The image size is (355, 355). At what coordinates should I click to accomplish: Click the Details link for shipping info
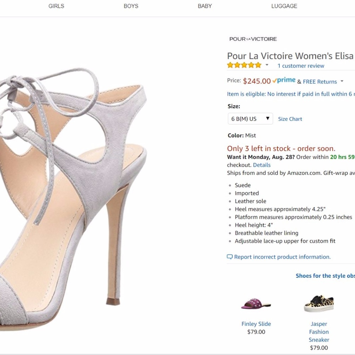tap(262, 165)
